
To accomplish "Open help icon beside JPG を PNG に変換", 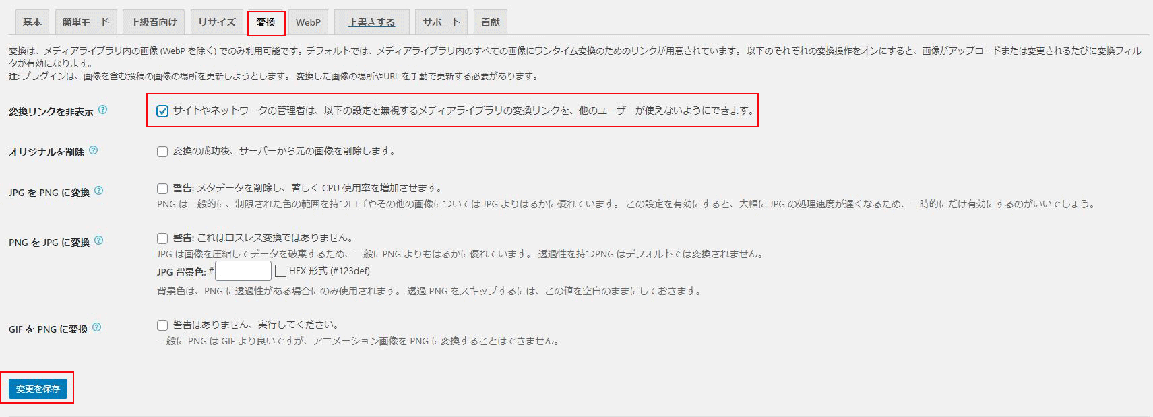I will tap(99, 191).
